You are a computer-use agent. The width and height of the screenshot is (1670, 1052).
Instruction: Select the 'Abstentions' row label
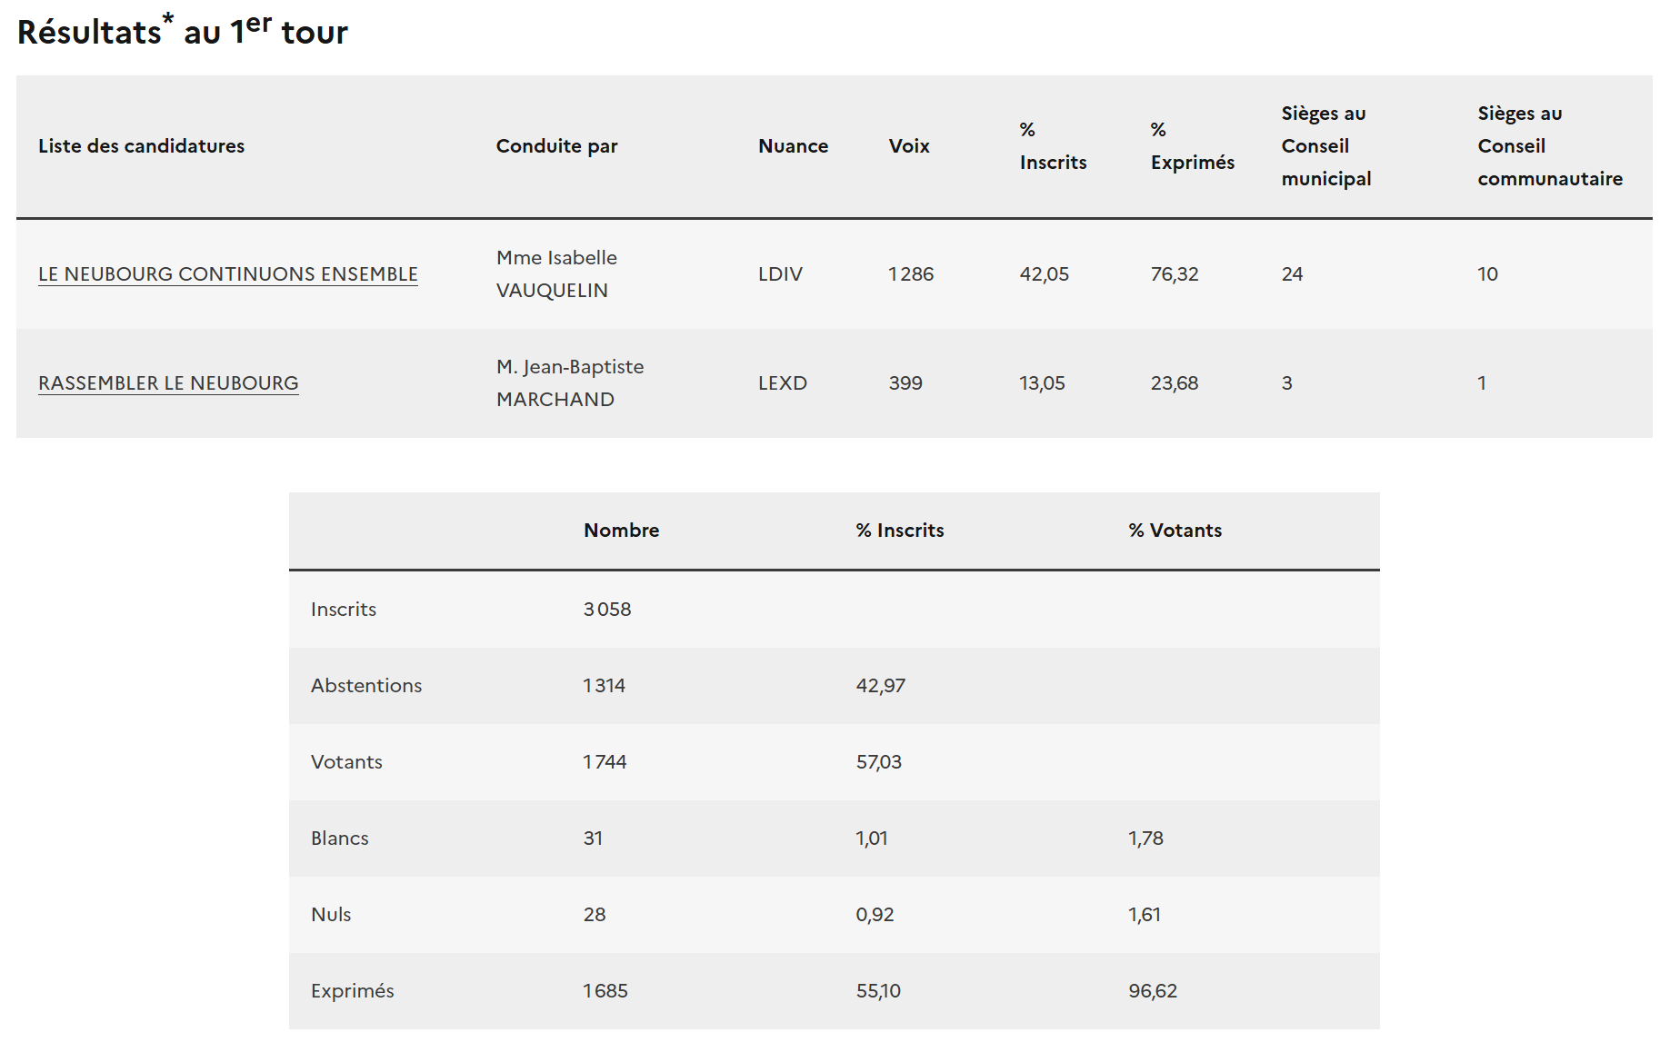point(365,686)
